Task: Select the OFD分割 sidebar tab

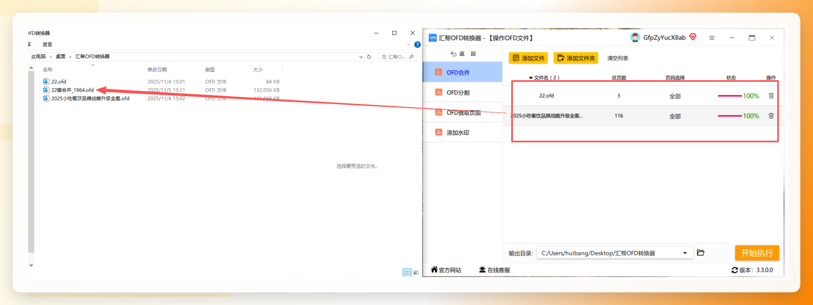Action: pyautogui.click(x=462, y=92)
